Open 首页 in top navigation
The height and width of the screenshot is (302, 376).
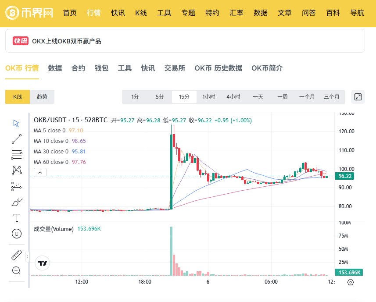pos(70,13)
